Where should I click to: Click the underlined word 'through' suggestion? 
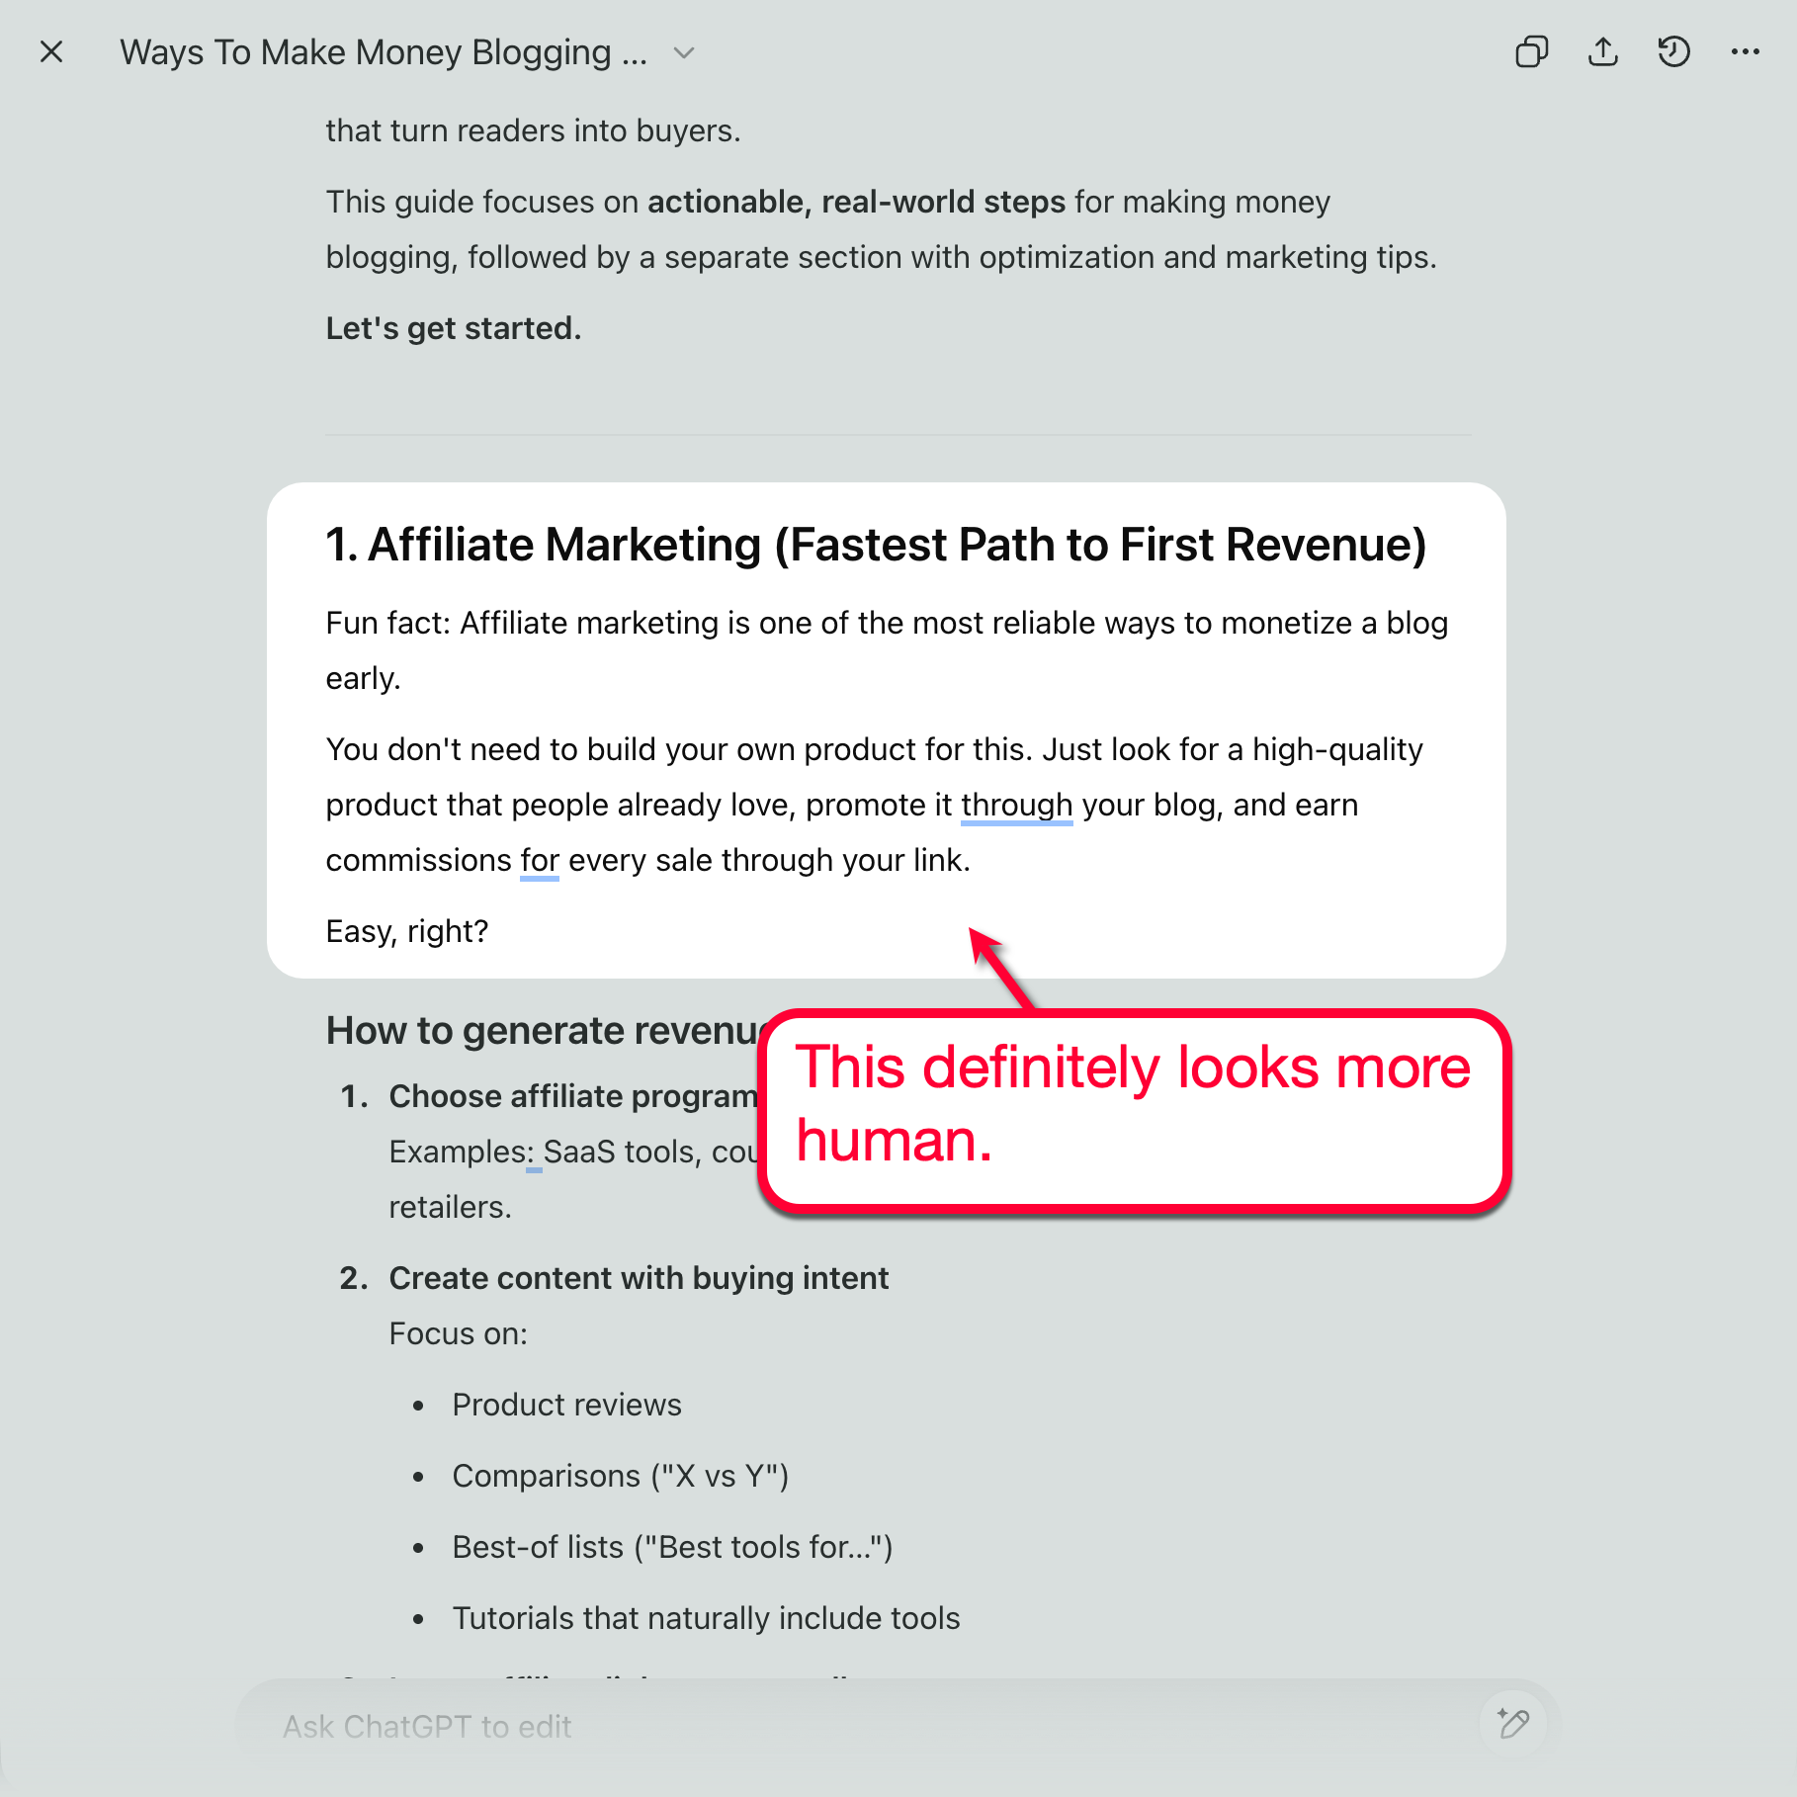(1016, 806)
